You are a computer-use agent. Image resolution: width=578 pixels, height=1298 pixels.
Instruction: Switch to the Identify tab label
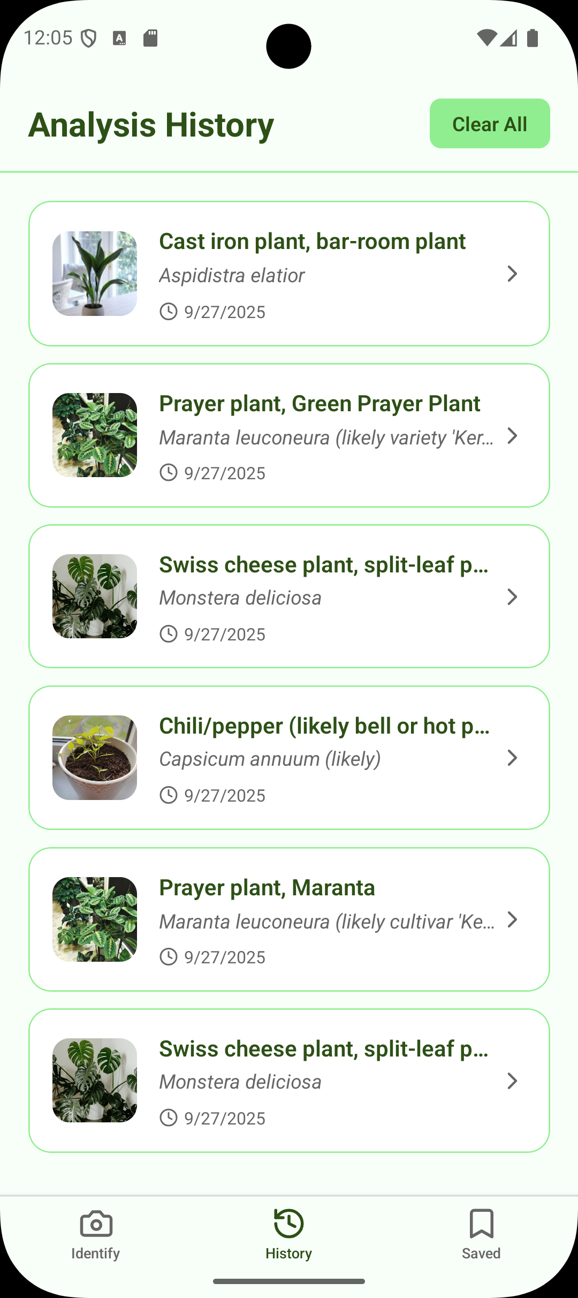tap(96, 1254)
